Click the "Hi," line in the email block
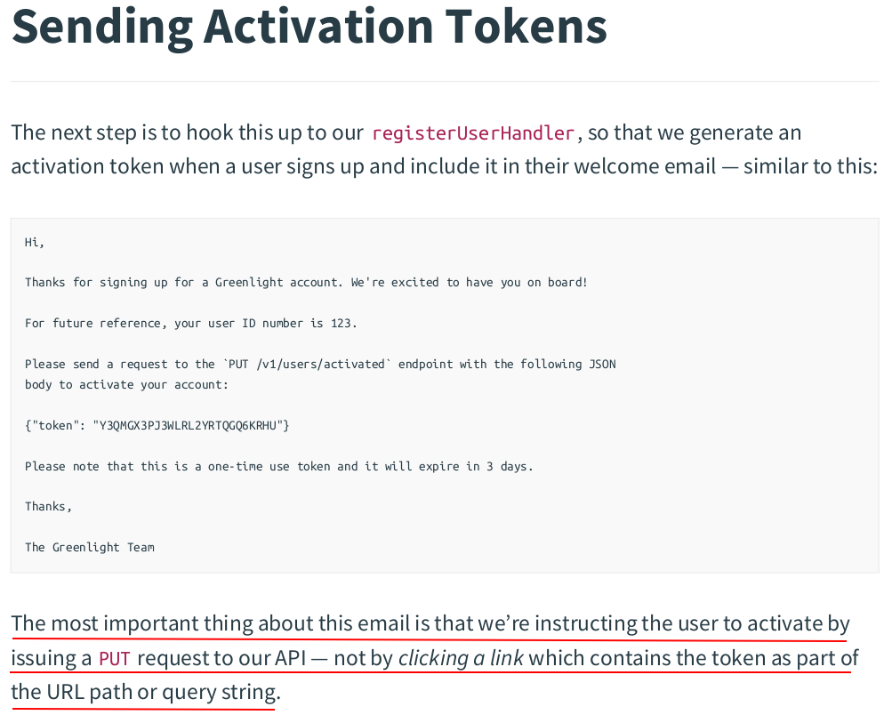This screenshot has width=892, height=715. (x=35, y=242)
